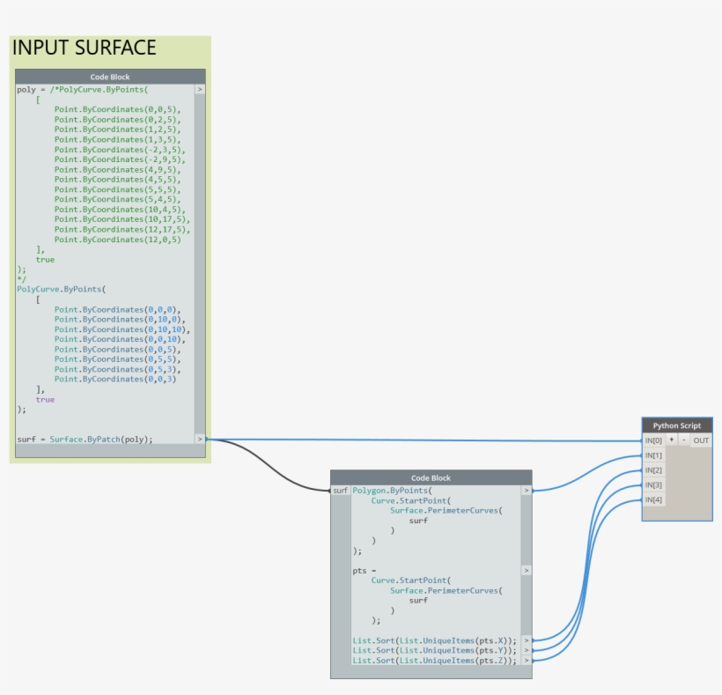This screenshot has height=695, width=722.
Task: Click the surf output port on the upper Code Block
Action: point(201,438)
